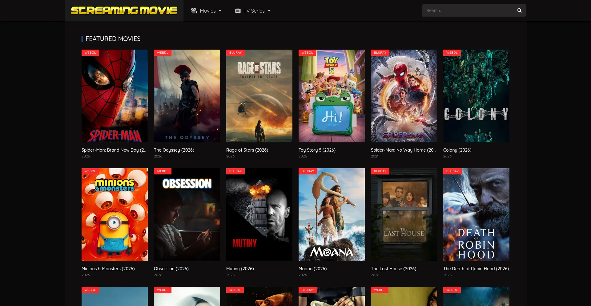Click the TV icon beside TV Series
Viewport: 591px width, 306px height.
pos(238,11)
